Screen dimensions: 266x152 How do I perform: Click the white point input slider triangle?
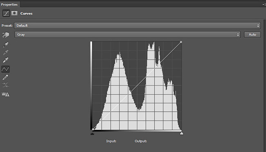(x=182, y=134)
